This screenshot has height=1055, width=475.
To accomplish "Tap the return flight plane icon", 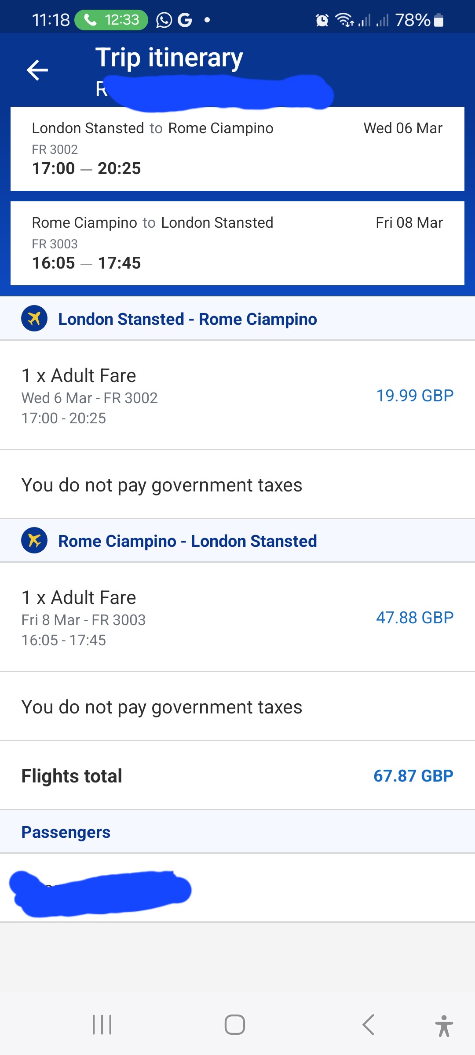I will coord(34,540).
